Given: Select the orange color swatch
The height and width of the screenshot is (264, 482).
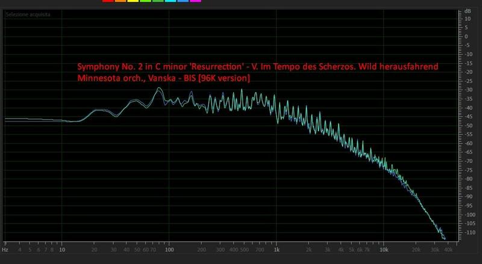Looking at the screenshot, I should pyautogui.click(x=120, y=1).
